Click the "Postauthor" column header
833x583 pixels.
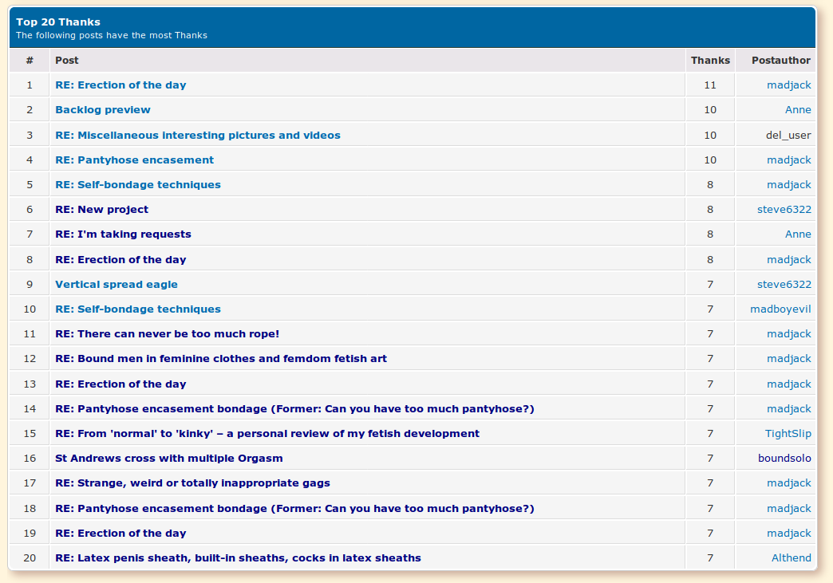tap(780, 61)
